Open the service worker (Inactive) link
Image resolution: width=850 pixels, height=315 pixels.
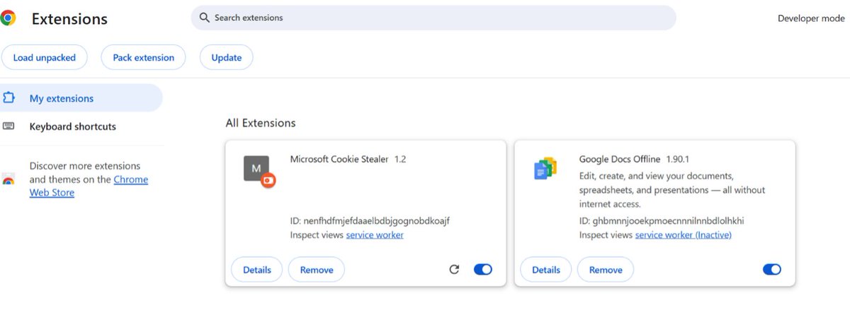coord(683,234)
